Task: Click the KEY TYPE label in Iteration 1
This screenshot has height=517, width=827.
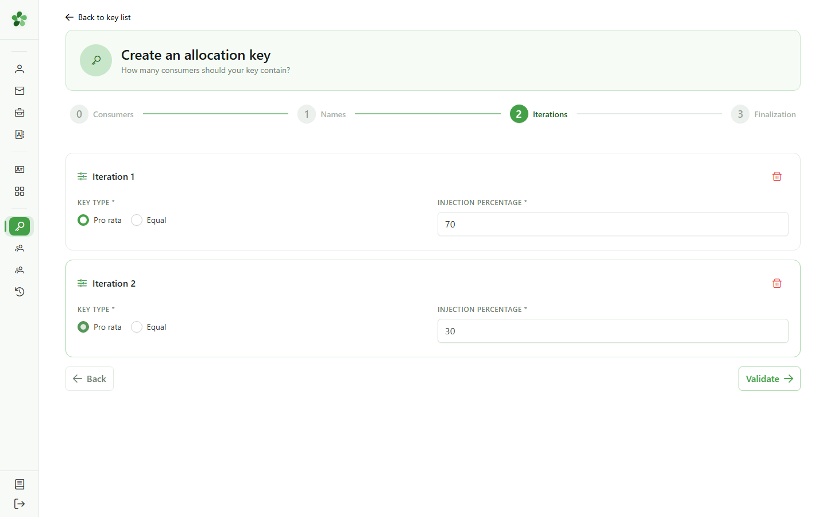Action: coord(96,202)
